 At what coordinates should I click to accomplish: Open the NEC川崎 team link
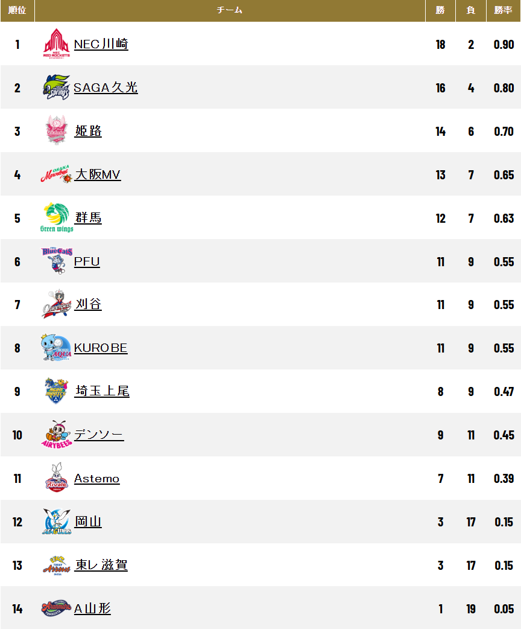click(x=101, y=43)
